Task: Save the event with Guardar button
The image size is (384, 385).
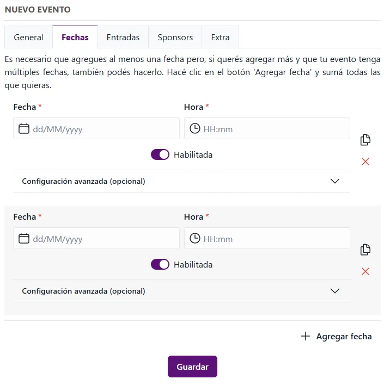Action: (x=192, y=367)
